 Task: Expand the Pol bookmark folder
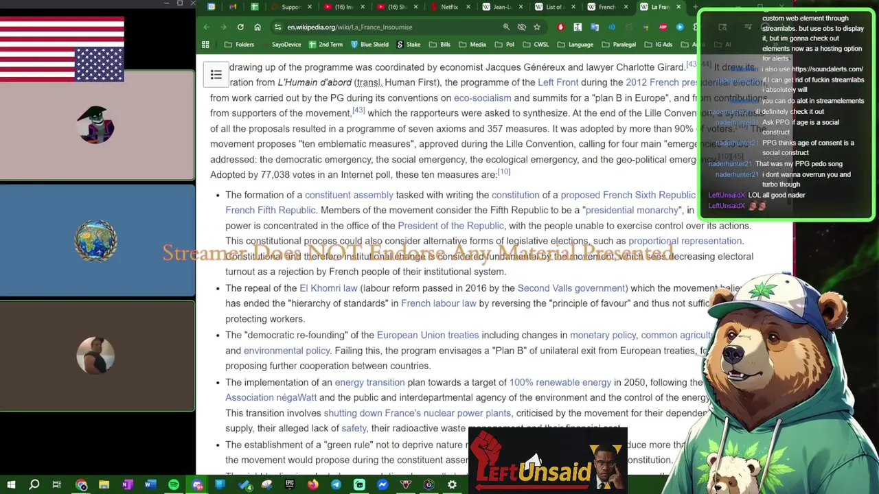pos(505,45)
